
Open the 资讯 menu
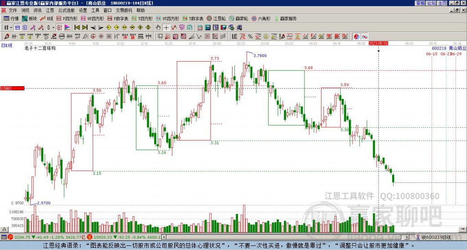tap(37, 10)
